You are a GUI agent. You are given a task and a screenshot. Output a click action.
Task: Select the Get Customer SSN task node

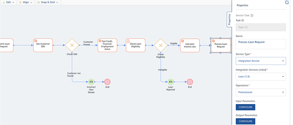(x=43, y=45)
